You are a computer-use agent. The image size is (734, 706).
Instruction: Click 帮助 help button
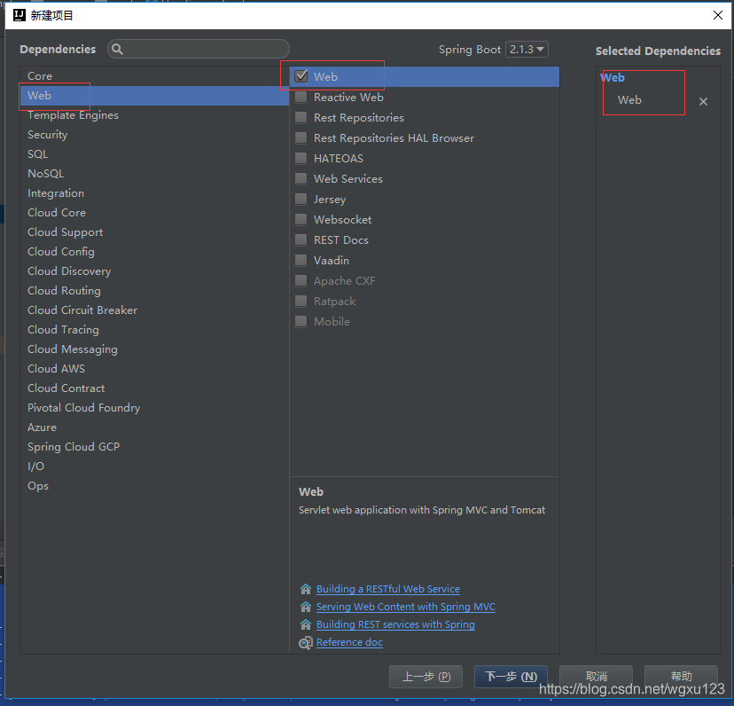[x=681, y=677]
